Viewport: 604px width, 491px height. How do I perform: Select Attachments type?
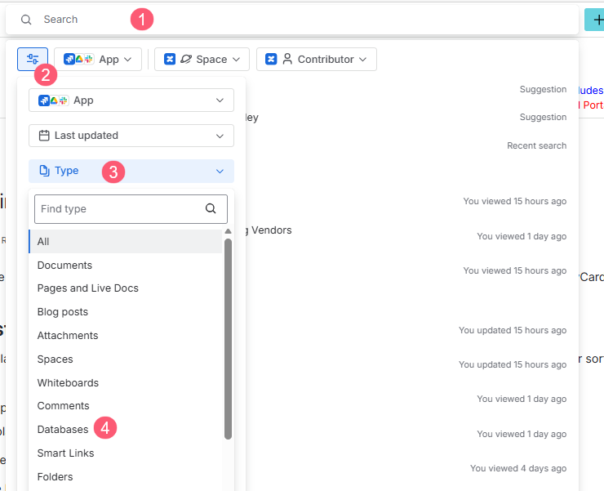126,335
